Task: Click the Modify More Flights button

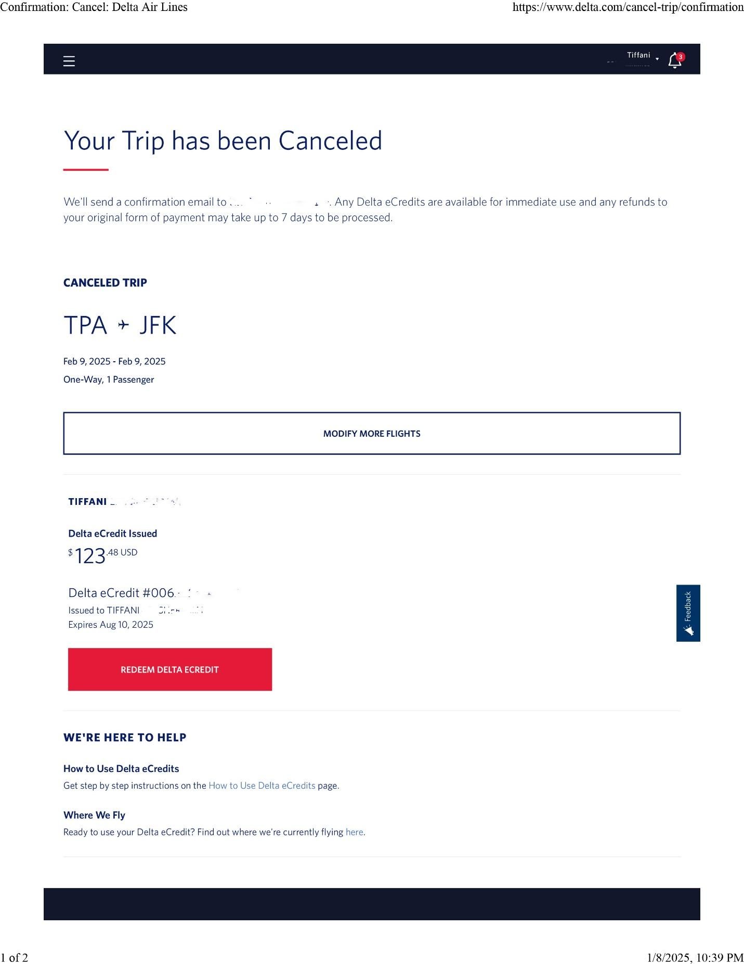Action: tap(372, 434)
